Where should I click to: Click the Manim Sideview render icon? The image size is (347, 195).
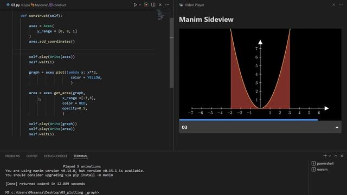tap(146, 5)
